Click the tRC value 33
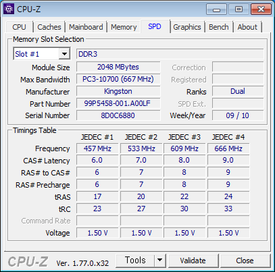The image size is (275, 272). 228,209
